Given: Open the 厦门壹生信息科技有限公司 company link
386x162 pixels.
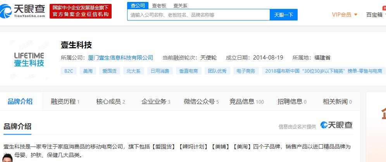Looking at the screenshot, I should 121,58.
